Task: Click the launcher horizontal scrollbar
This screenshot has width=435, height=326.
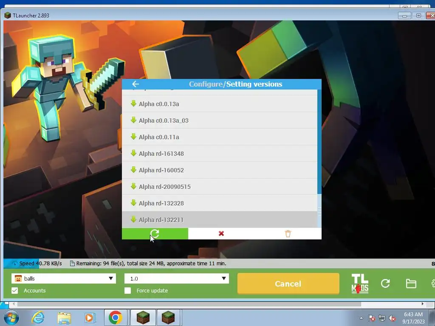Action: [x=189, y=304]
